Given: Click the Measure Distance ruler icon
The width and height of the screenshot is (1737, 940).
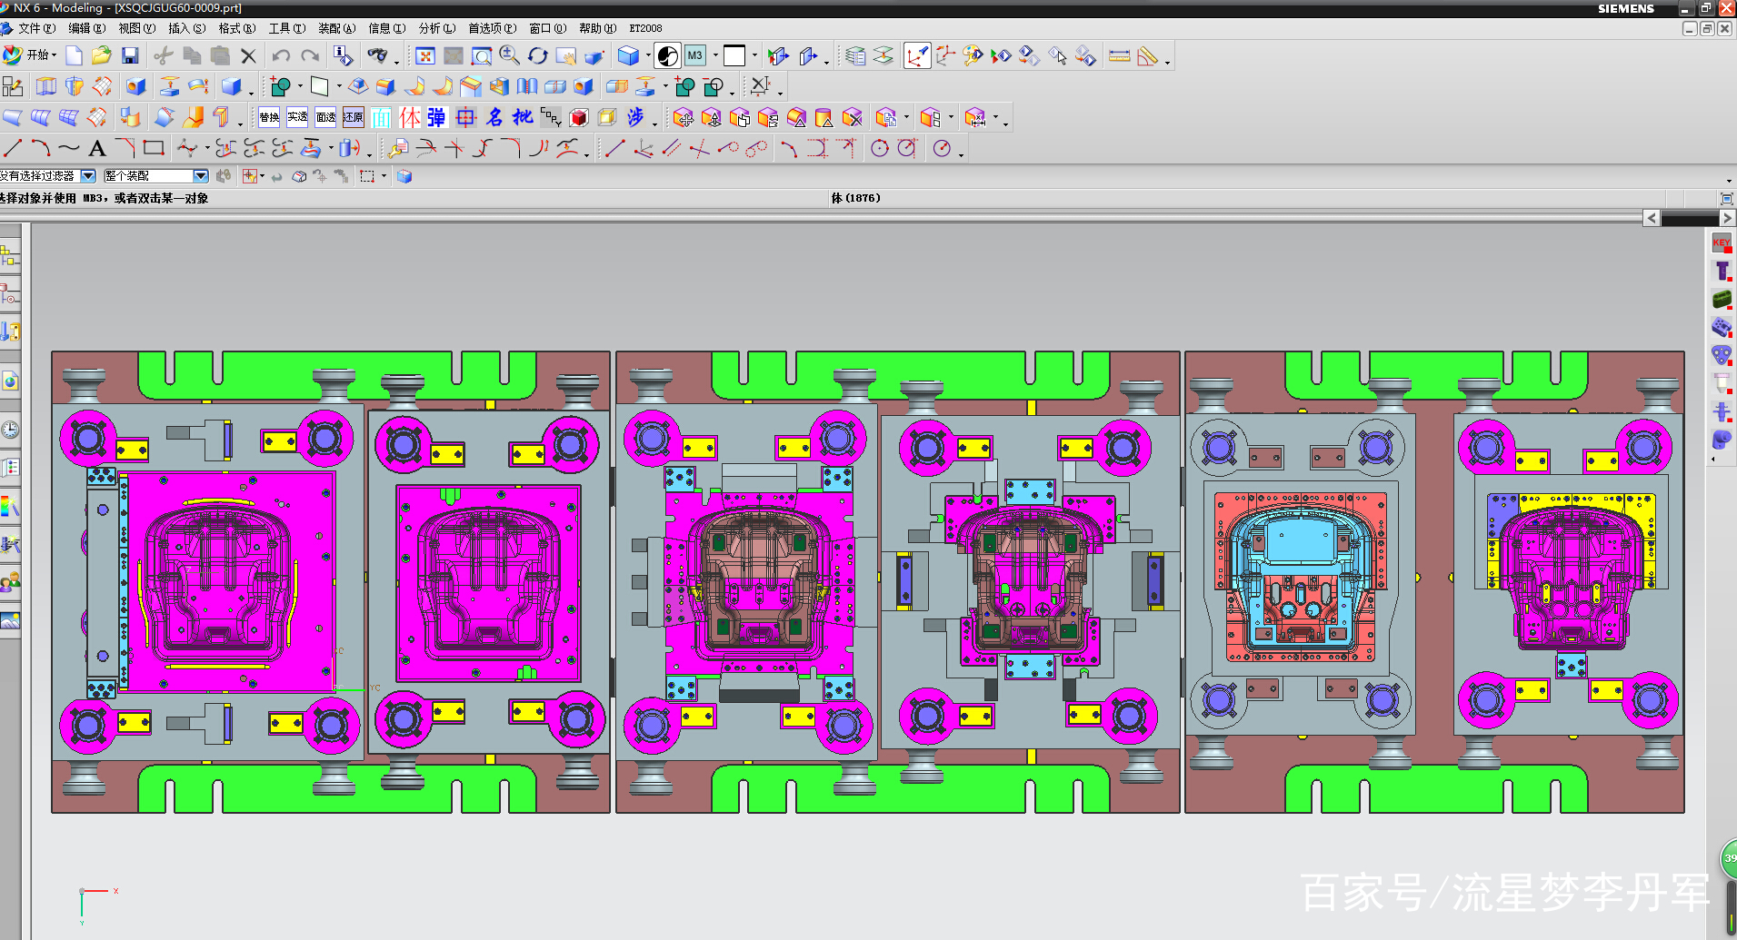Looking at the screenshot, I should click(1119, 56).
